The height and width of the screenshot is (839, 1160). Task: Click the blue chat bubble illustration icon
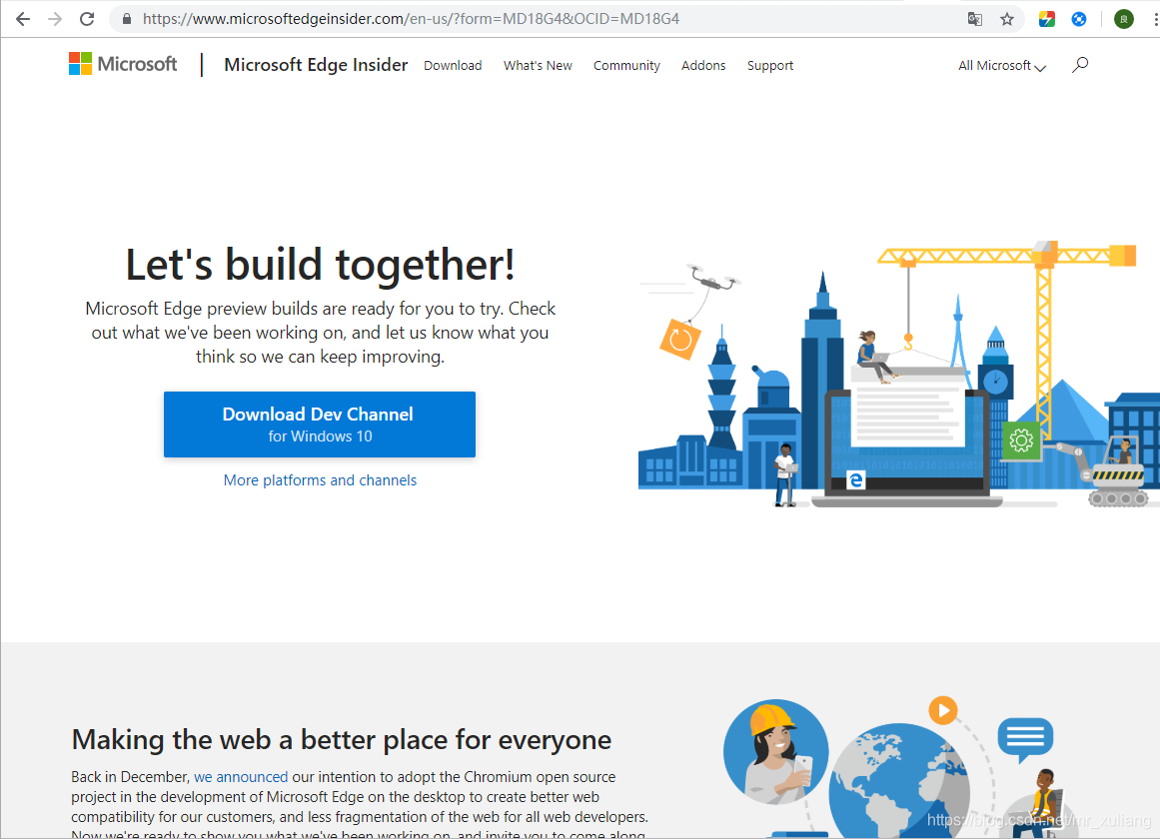pos(1025,739)
